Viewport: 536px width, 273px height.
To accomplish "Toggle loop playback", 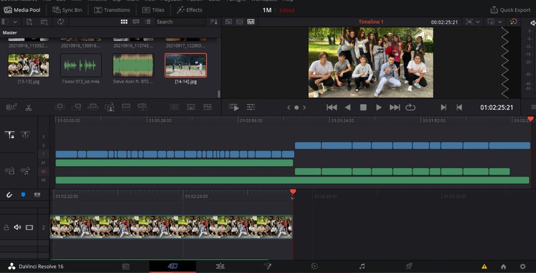I will (410, 108).
